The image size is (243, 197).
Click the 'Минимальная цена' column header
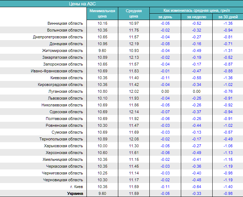click(102, 13)
